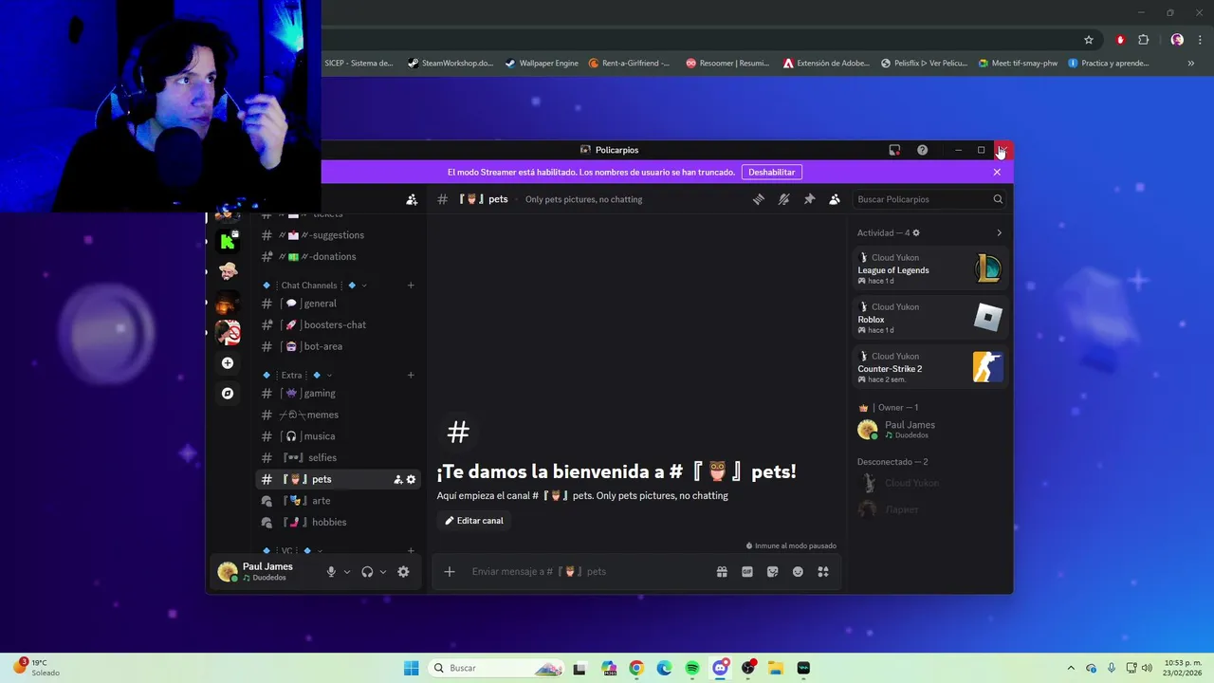Collapse the Chat Channels category
The height and width of the screenshot is (683, 1214).
pos(314,286)
